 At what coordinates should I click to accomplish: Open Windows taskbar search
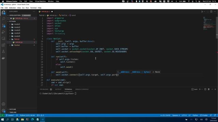tap(7, 120)
